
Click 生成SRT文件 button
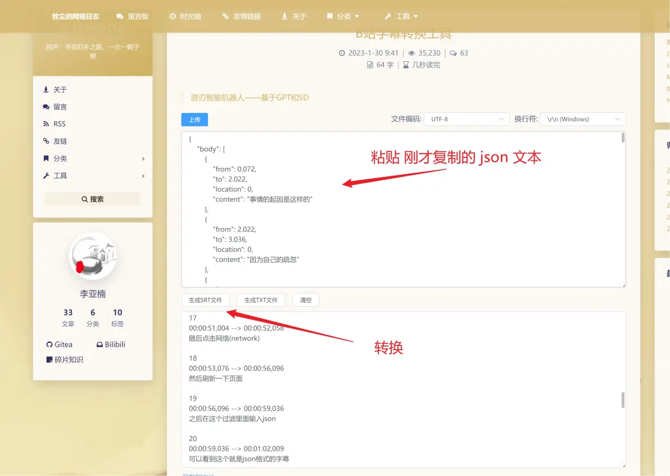click(206, 300)
